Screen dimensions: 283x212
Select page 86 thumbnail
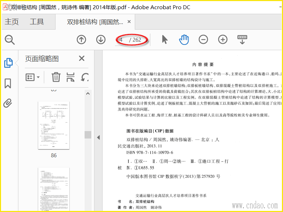(54, 125)
